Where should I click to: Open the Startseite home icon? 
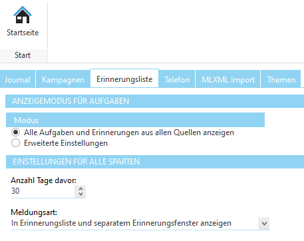coord(23,15)
